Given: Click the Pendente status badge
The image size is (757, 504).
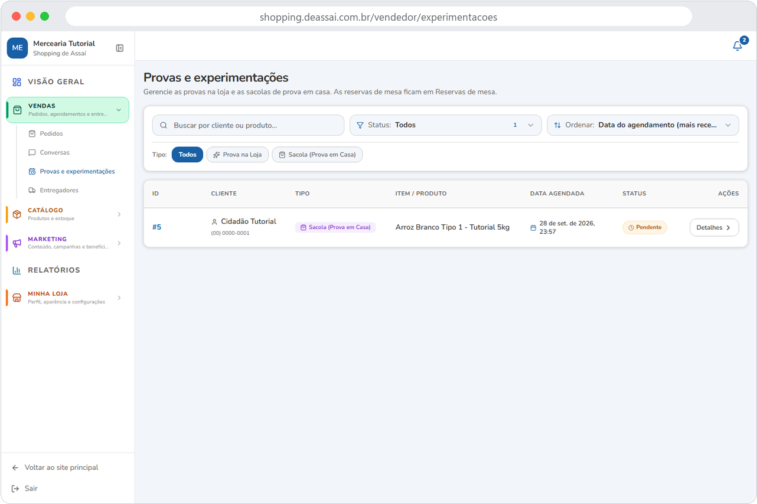Looking at the screenshot, I should [645, 227].
